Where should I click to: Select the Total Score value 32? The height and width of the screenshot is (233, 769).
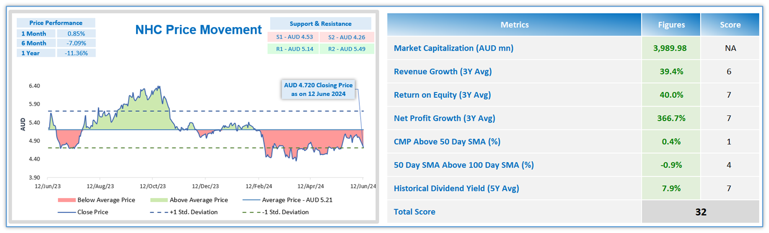[x=700, y=212]
